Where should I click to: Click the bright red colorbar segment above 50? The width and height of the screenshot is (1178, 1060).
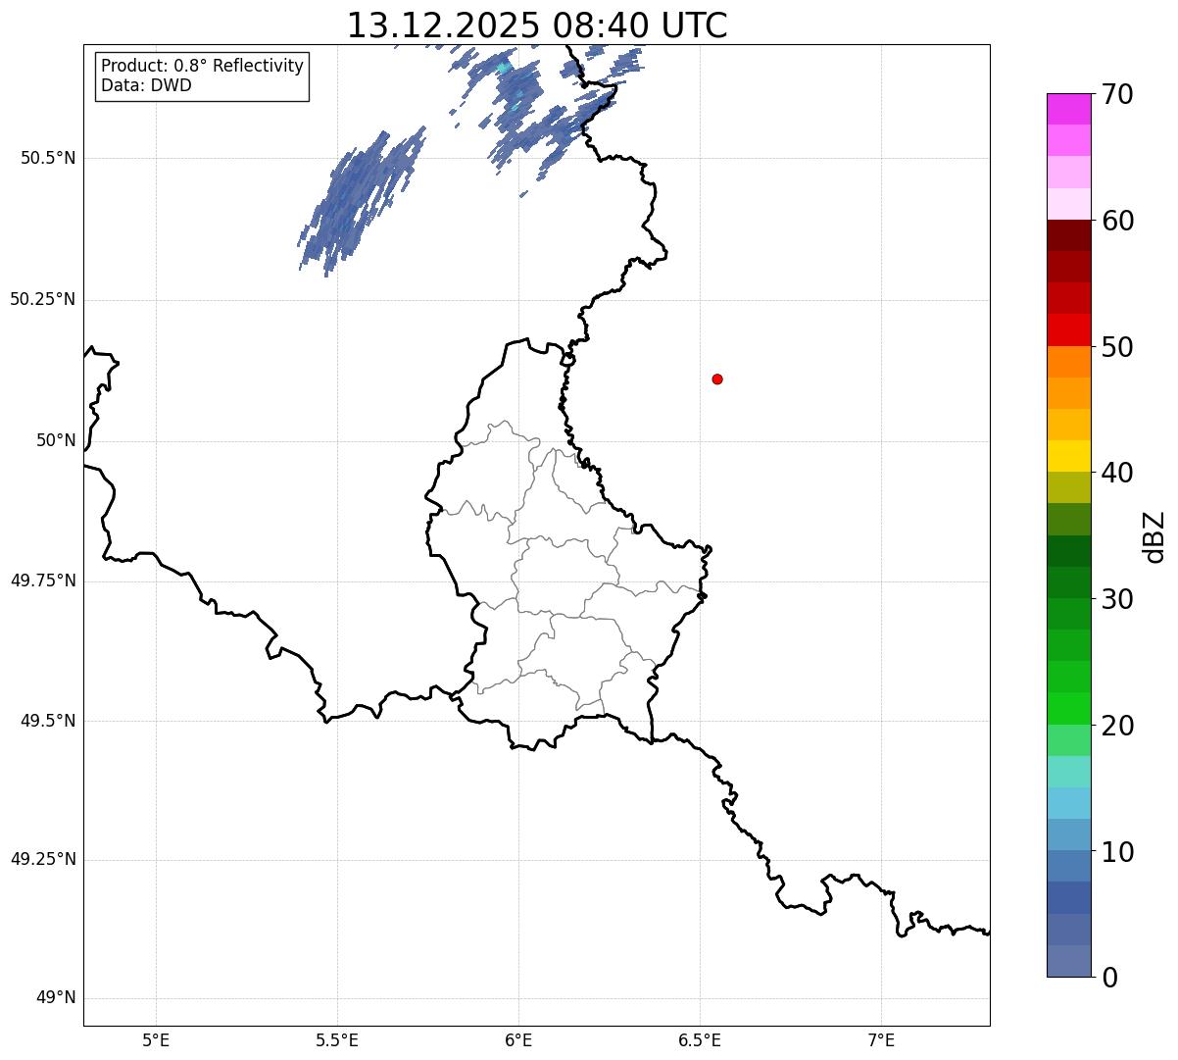click(x=1068, y=329)
